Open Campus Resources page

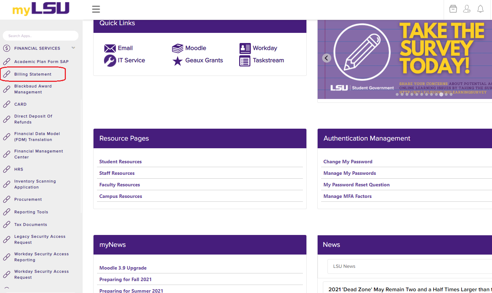click(x=120, y=196)
